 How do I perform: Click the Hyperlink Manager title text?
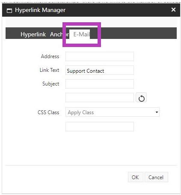pos(40,10)
